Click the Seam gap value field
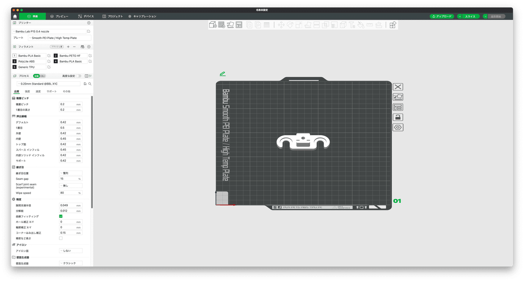 (x=71, y=179)
